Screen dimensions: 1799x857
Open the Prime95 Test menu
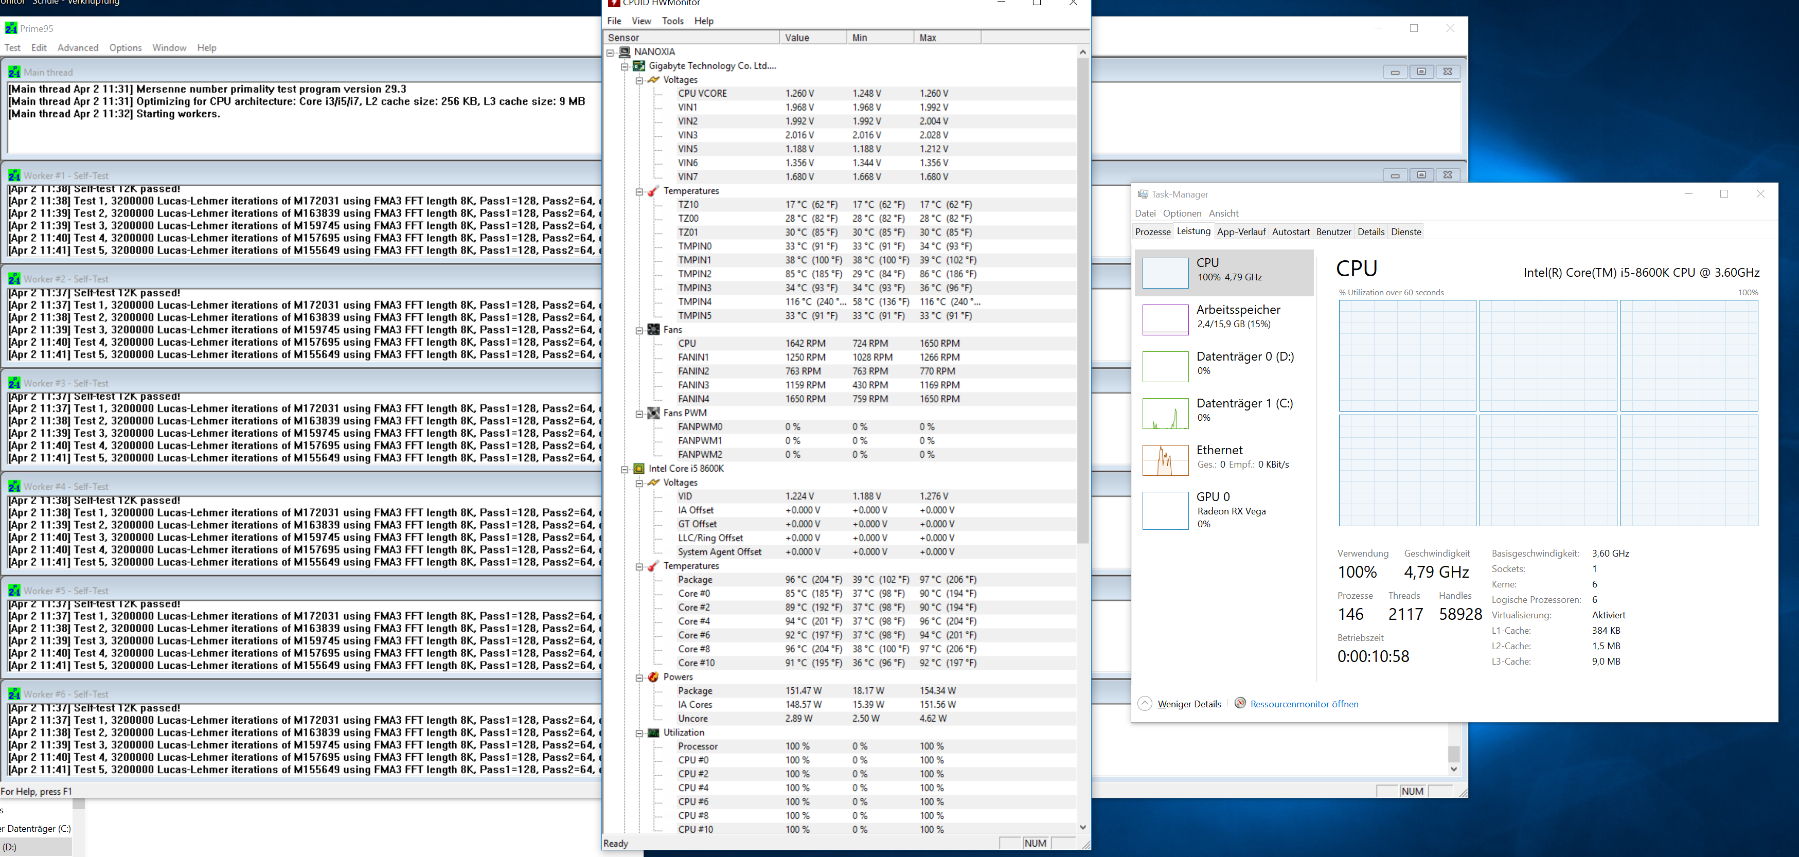(12, 47)
